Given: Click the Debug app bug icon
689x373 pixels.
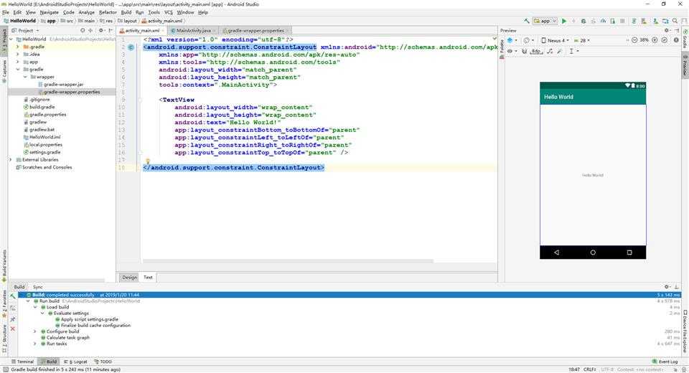Looking at the screenshot, I should pos(583,21).
